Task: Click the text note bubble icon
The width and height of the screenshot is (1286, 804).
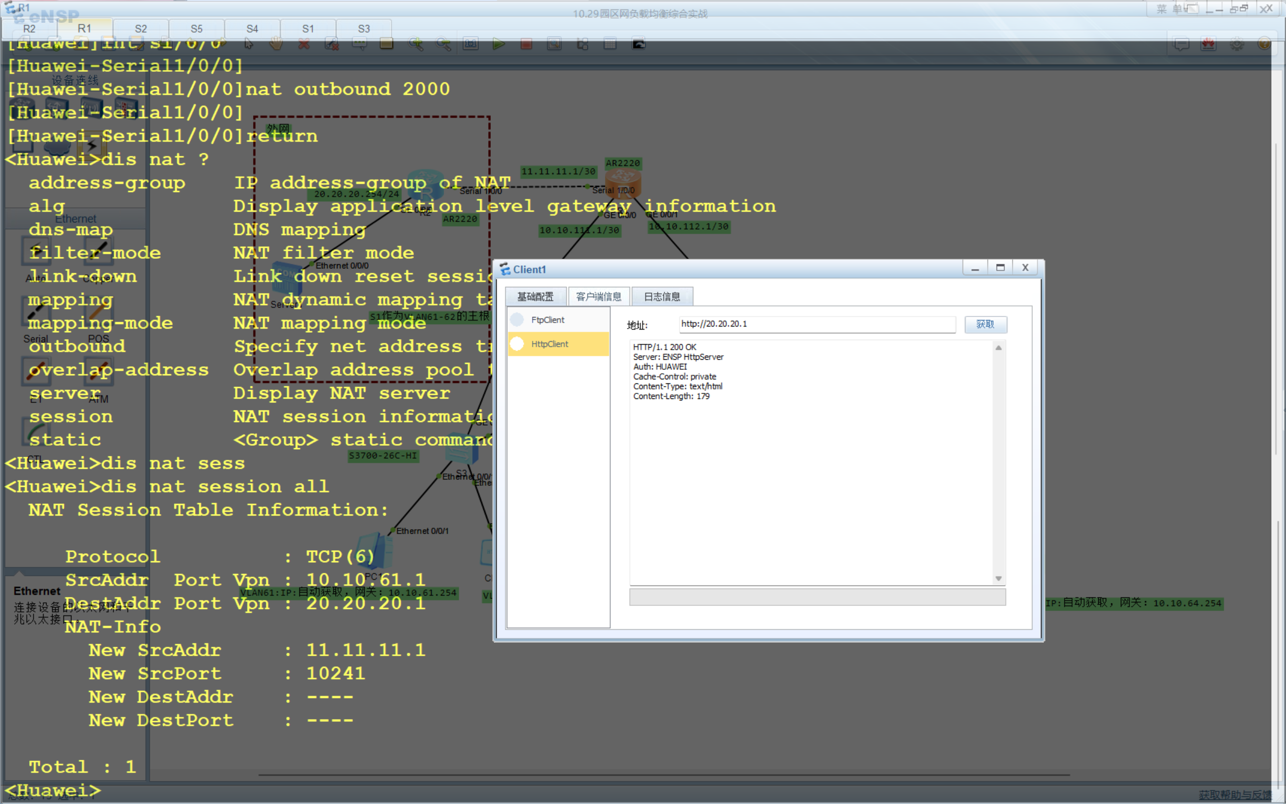Action: point(360,44)
